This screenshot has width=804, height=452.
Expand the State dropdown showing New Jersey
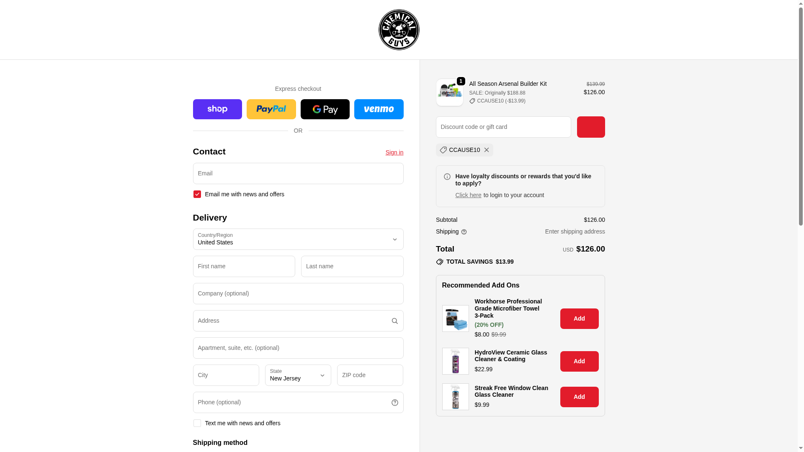point(298,375)
